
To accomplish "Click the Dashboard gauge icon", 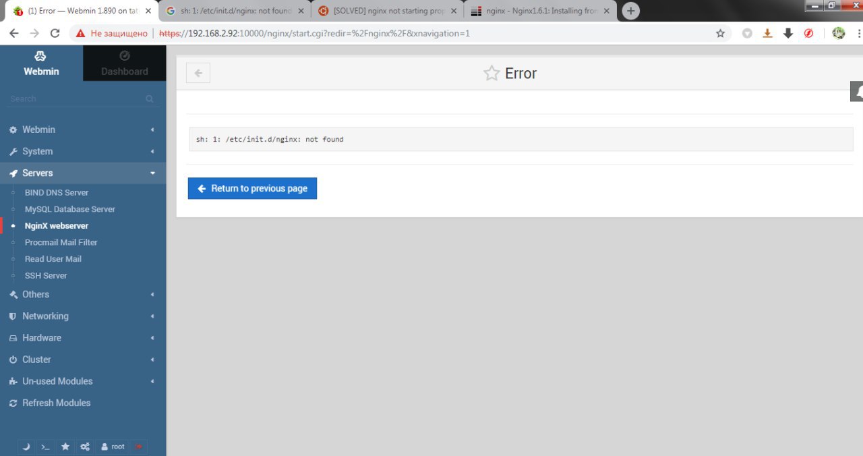I will pos(124,56).
